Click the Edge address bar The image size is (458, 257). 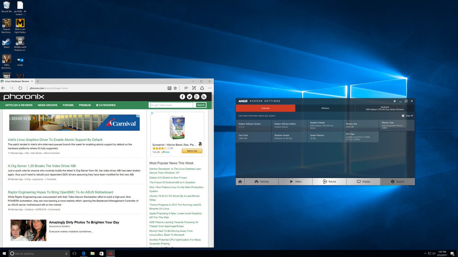tap(95, 88)
